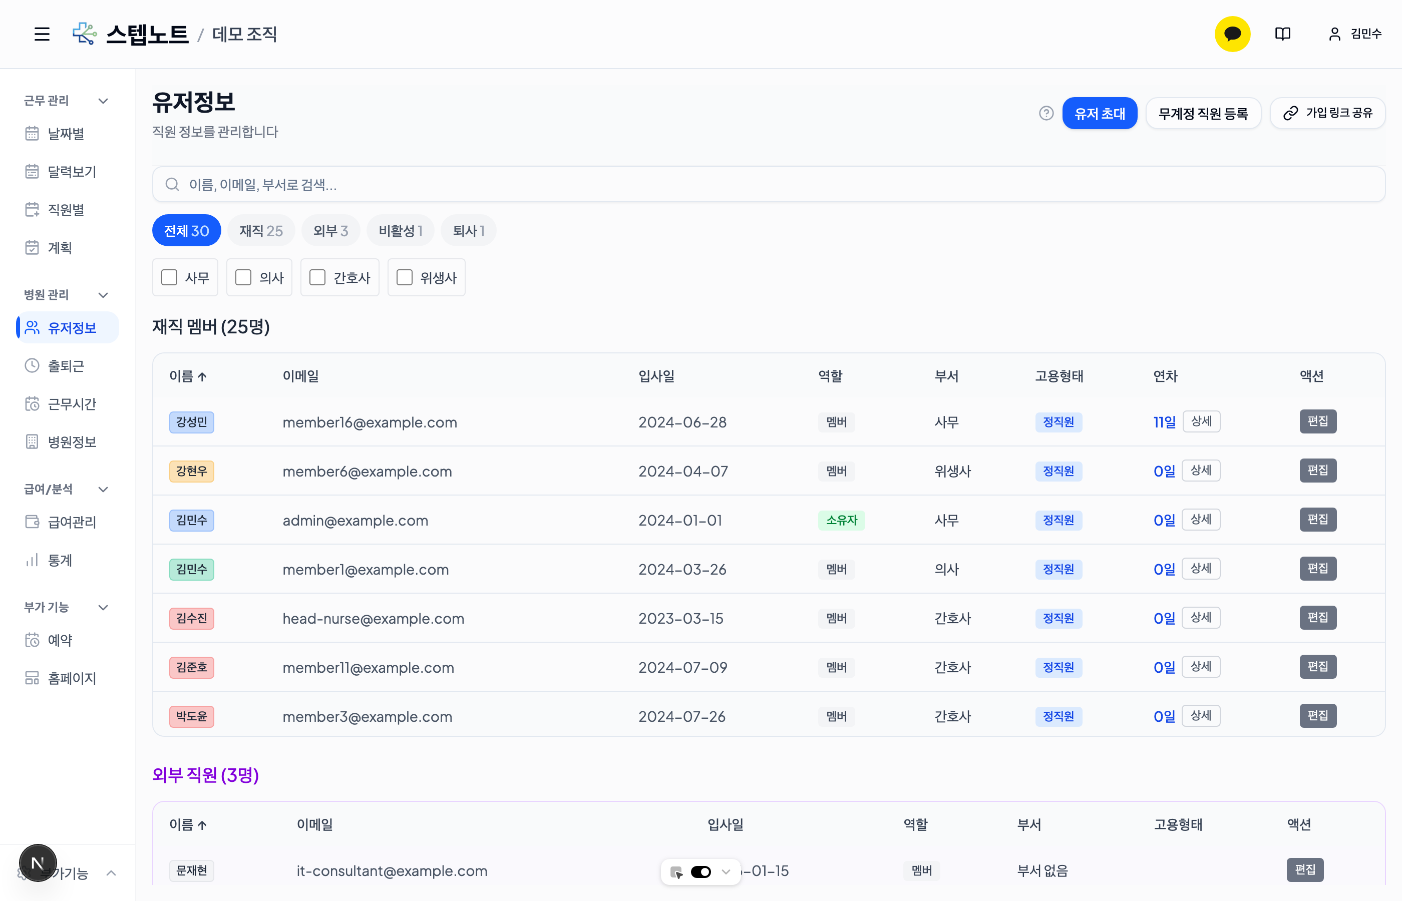
Task: Click 상세 for head-nurse@example.com
Action: pyautogui.click(x=1201, y=617)
